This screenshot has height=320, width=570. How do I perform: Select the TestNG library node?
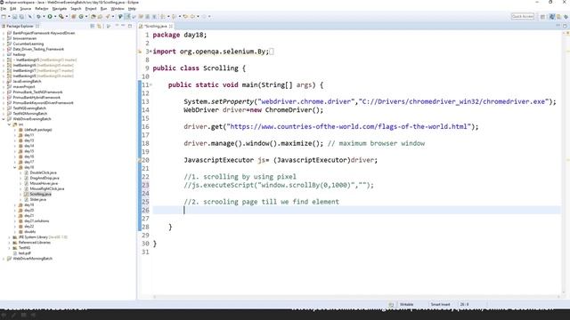pyautogui.click(x=24, y=248)
